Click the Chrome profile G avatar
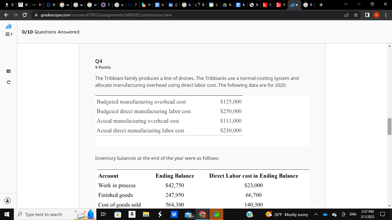The height and width of the screenshot is (220, 392). click(377, 15)
